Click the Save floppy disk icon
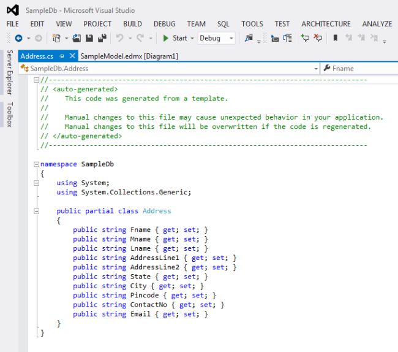 tap(89, 38)
